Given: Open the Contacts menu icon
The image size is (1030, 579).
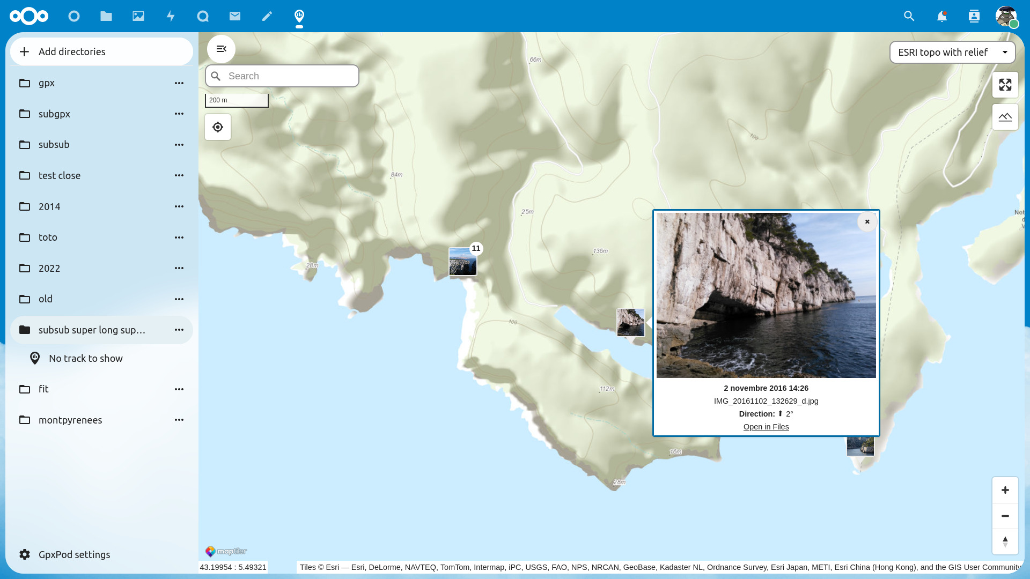Looking at the screenshot, I should 974,16.
